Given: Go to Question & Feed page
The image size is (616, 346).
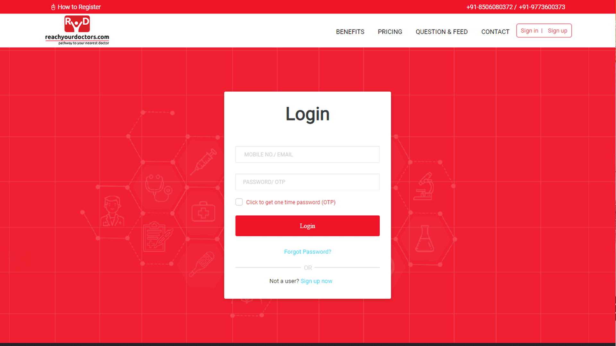Looking at the screenshot, I should click(x=441, y=32).
